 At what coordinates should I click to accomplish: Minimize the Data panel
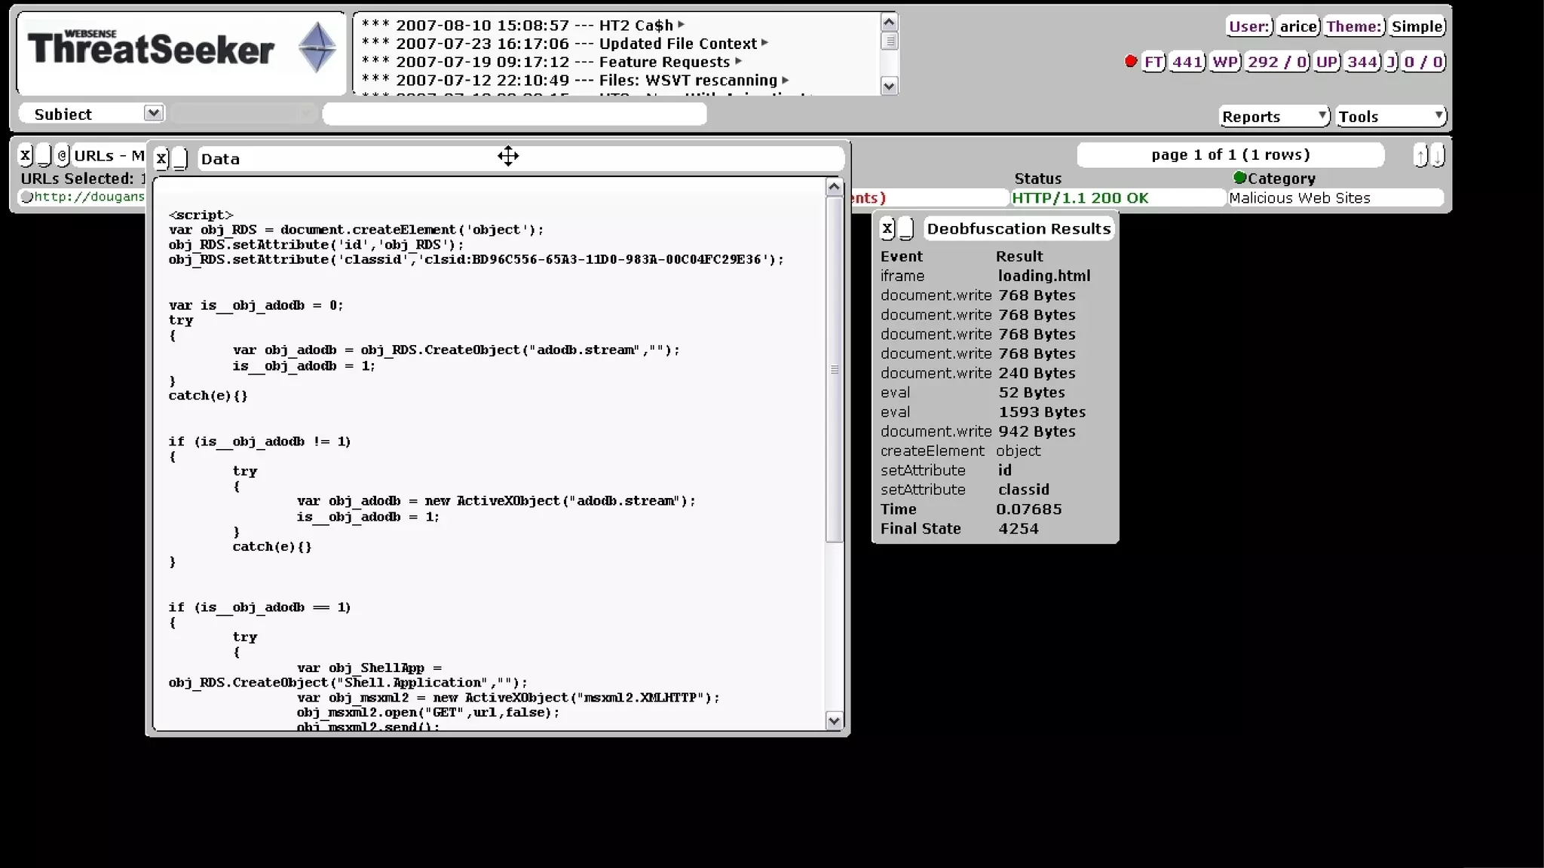(180, 158)
